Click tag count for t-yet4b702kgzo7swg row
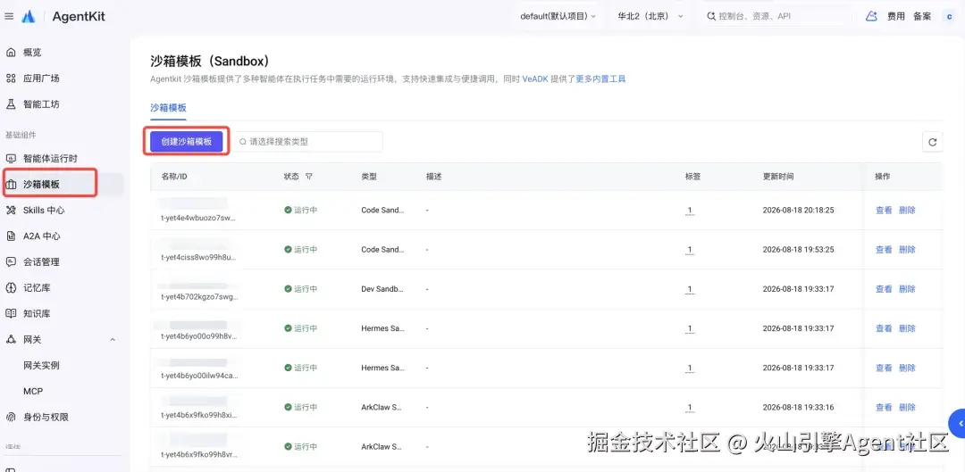Image resolution: width=965 pixels, height=472 pixels. (x=689, y=289)
